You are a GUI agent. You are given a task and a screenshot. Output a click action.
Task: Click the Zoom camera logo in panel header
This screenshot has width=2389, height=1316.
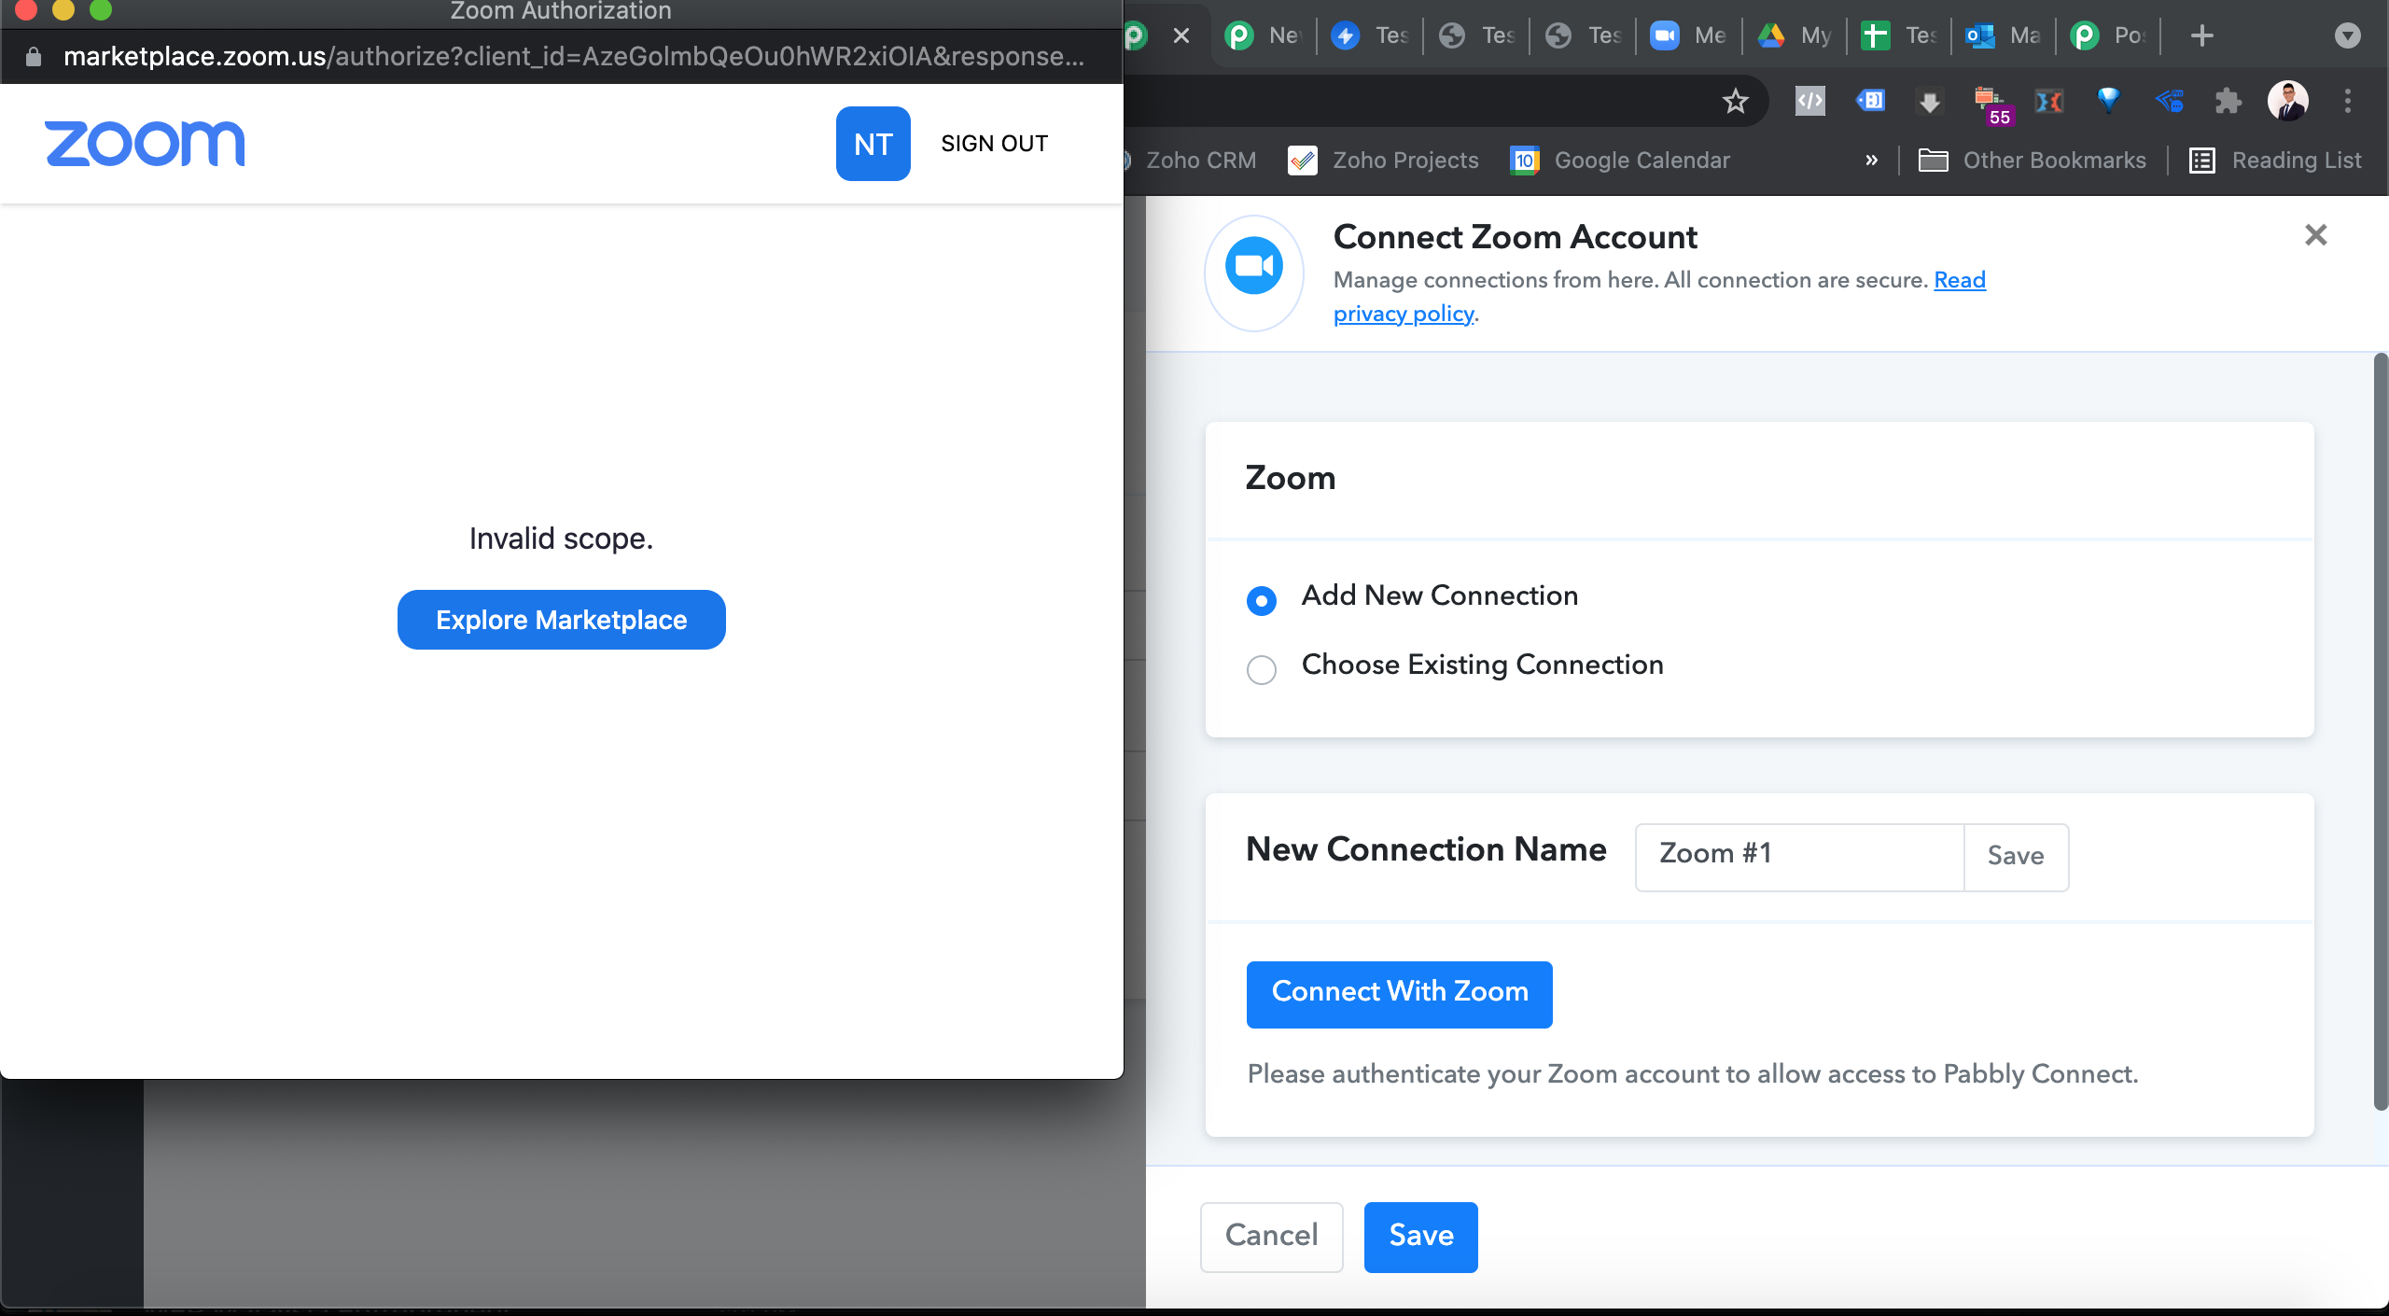(1254, 267)
